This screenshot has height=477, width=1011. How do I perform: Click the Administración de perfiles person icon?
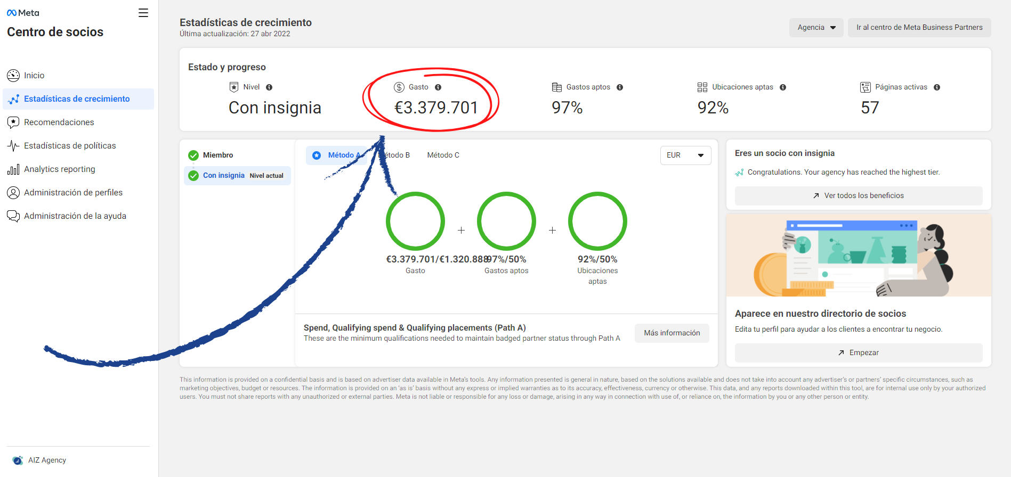pyautogui.click(x=13, y=193)
